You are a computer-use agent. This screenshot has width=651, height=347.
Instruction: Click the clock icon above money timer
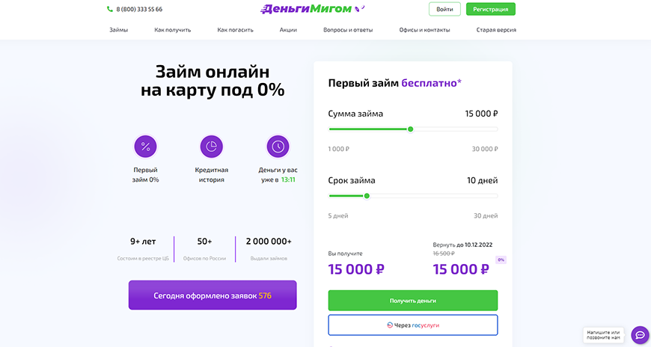[278, 147]
